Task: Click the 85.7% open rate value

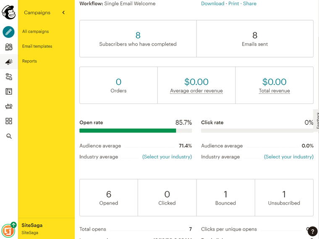Action: 183,122
